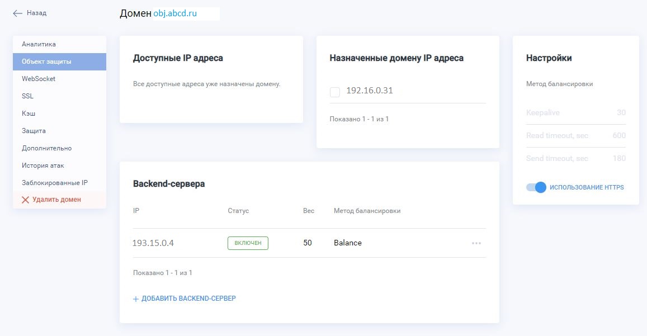Open the Analytics section
Screen dimensions: 647x336
tap(39, 44)
